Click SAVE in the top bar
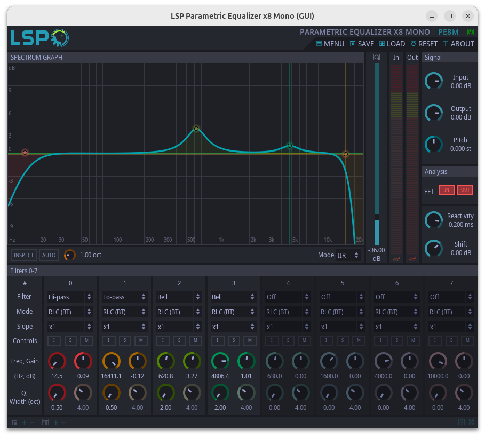485x437 pixels. (362, 44)
